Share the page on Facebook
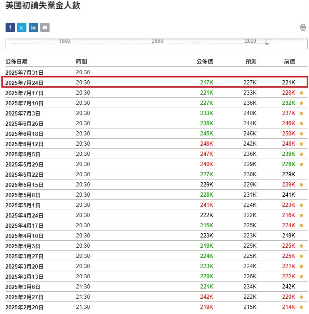The width and height of the screenshot is (309, 314). (10, 27)
